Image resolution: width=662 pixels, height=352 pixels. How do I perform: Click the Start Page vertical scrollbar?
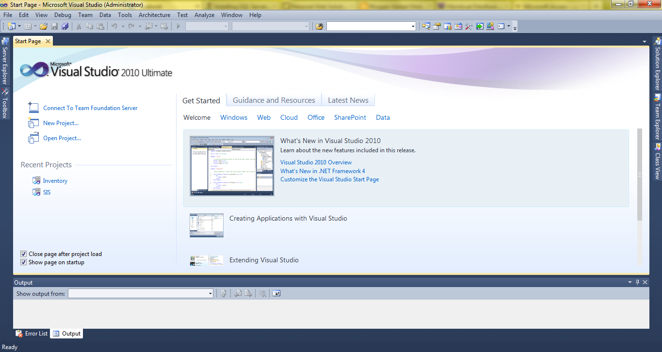coord(639,175)
